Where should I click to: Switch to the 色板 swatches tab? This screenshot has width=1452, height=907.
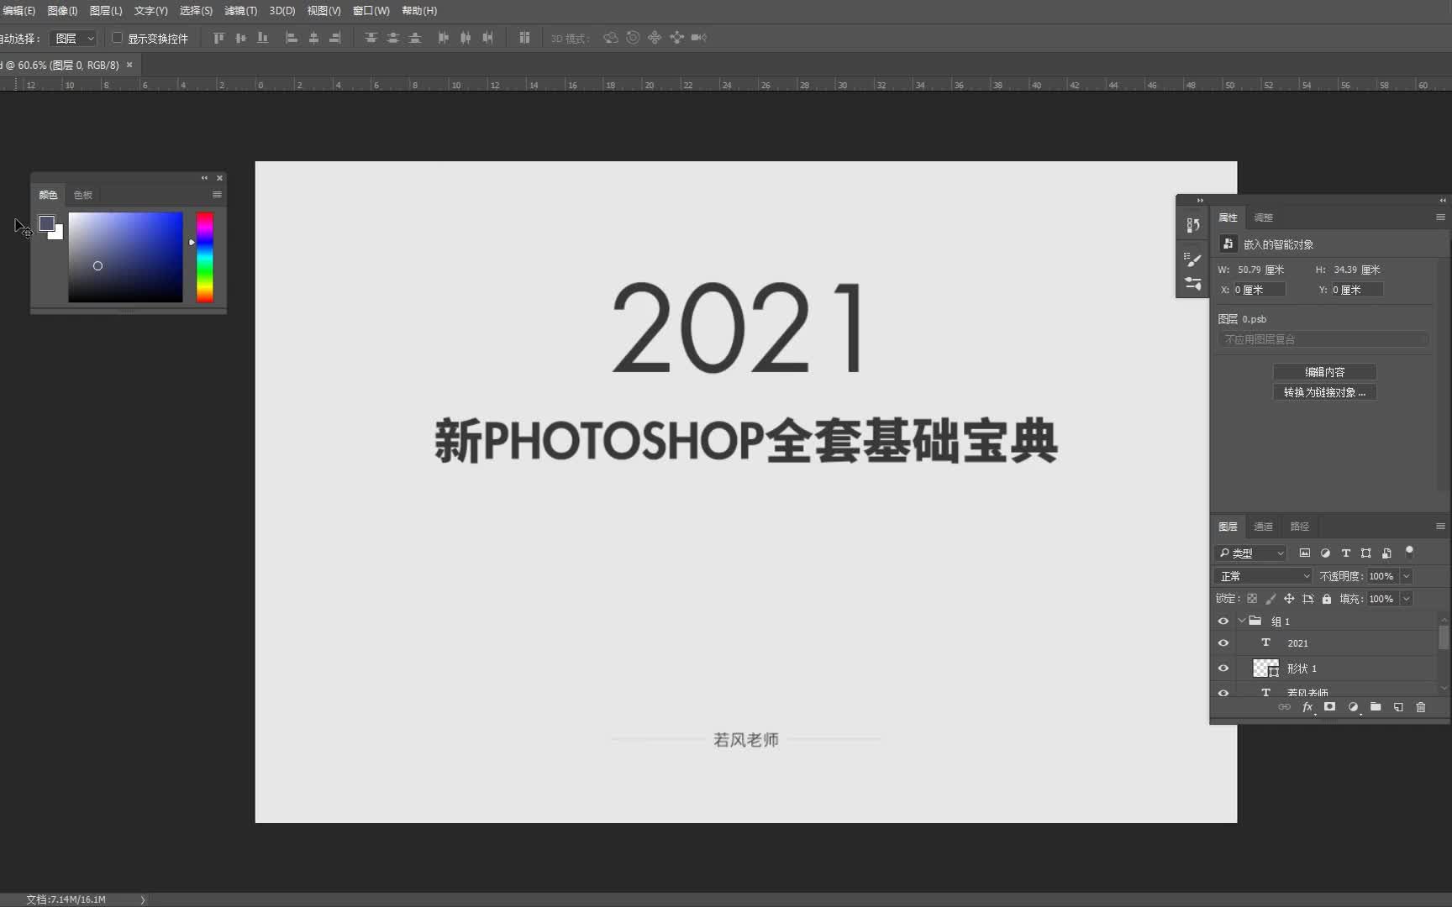(83, 195)
